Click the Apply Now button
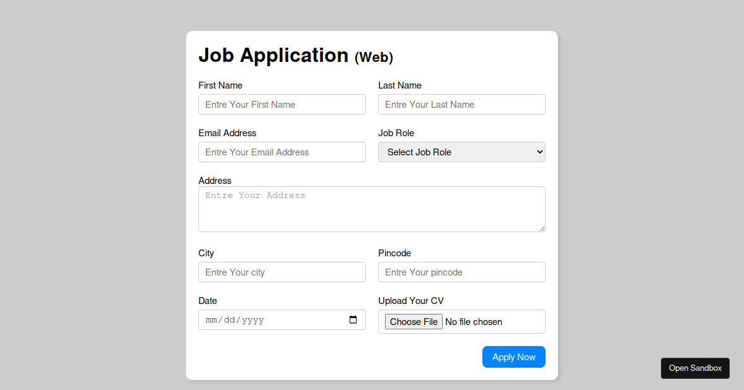This screenshot has width=744, height=390. 514,357
